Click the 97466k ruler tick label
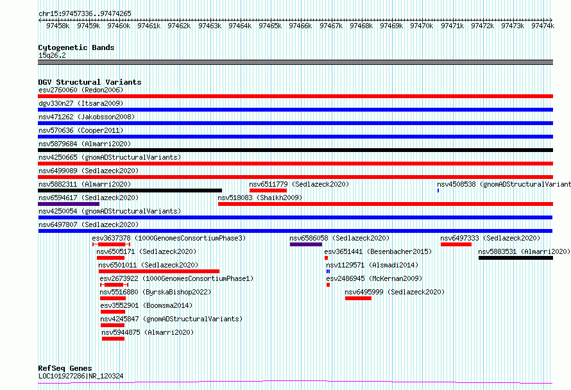This screenshot has width=571, height=390. tap(300, 26)
